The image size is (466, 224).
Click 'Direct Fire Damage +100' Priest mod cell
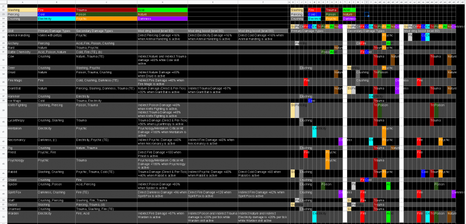pos(163,154)
